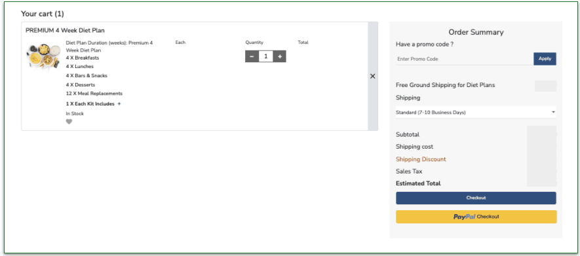
Task: Click the 'Your cart (1)' heading
Action: [x=43, y=14]
